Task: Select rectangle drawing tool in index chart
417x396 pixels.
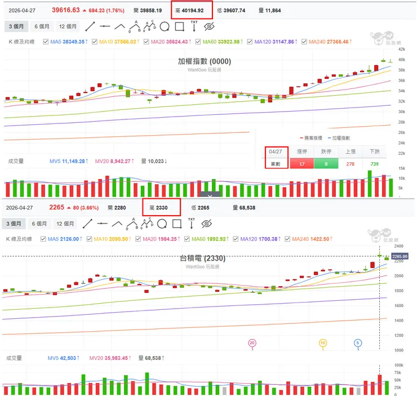Action: click(180, 26)
